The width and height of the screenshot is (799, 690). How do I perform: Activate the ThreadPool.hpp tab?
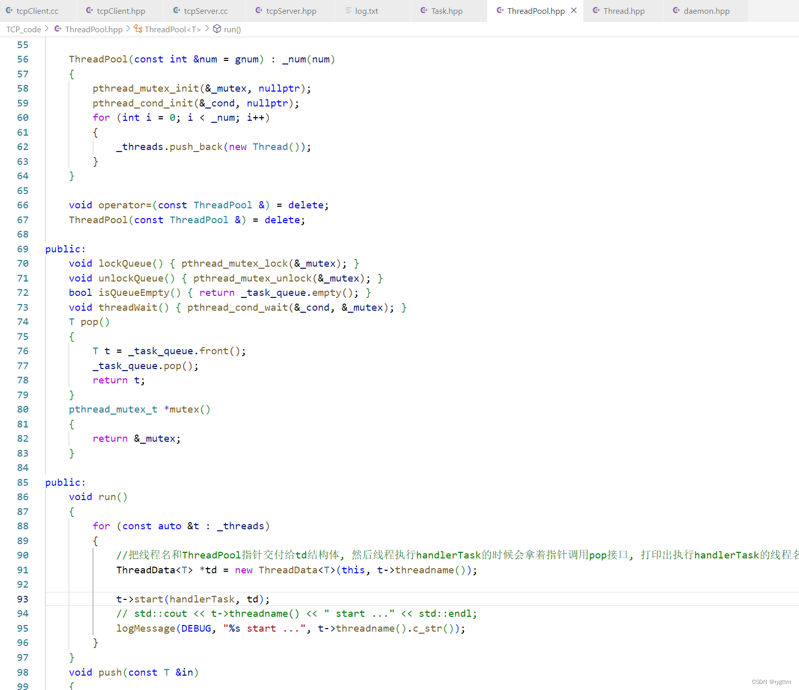[x=536, y=11]
